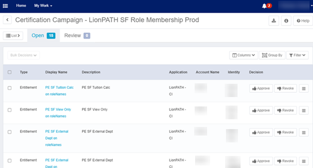Screen dimensions: 313x168
Task: Click the Group By button
Action: 272,55
